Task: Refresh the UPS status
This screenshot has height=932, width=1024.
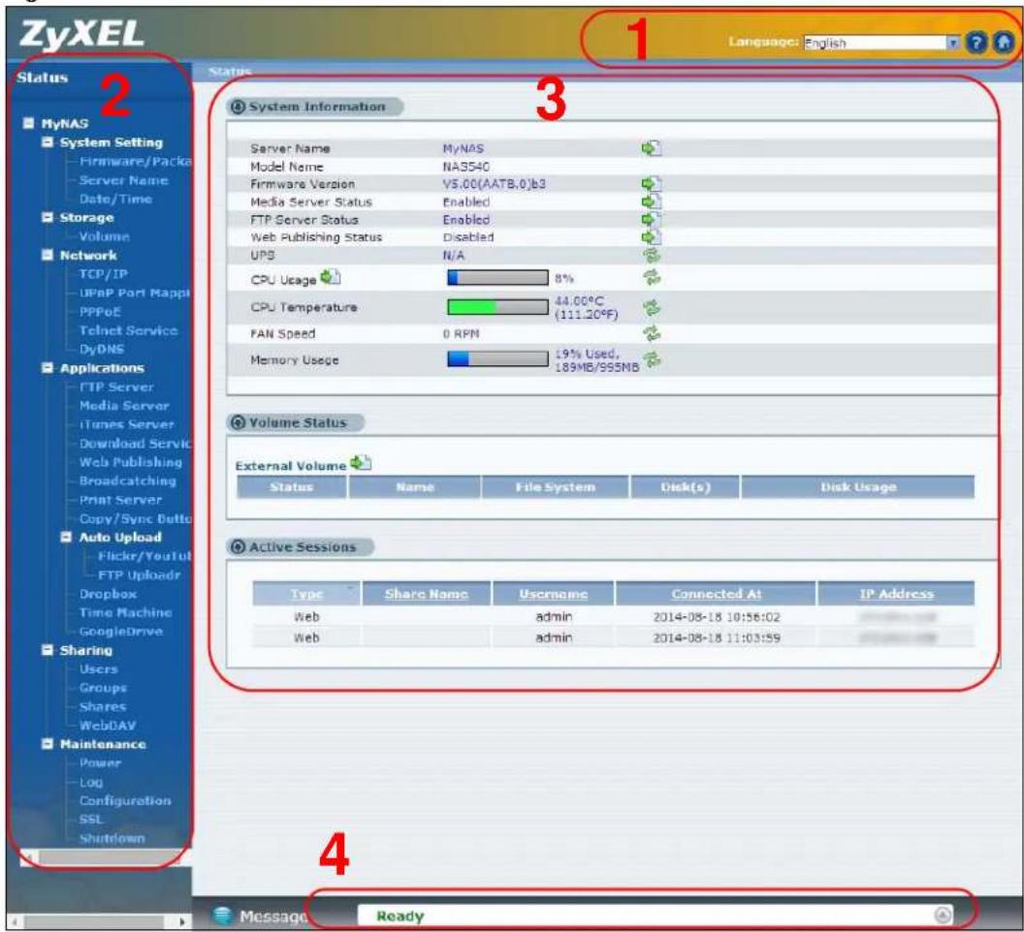Action: tap(652, 255)
